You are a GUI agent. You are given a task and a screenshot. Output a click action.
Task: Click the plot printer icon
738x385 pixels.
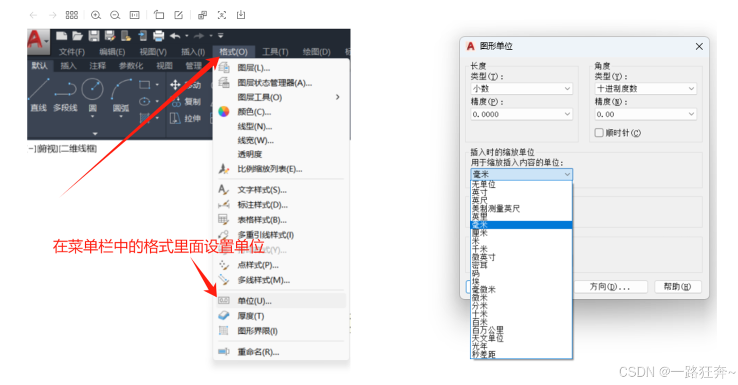[159, 35]
